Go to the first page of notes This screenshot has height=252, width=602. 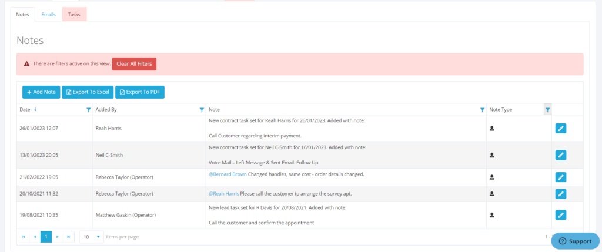coord(24,237)
